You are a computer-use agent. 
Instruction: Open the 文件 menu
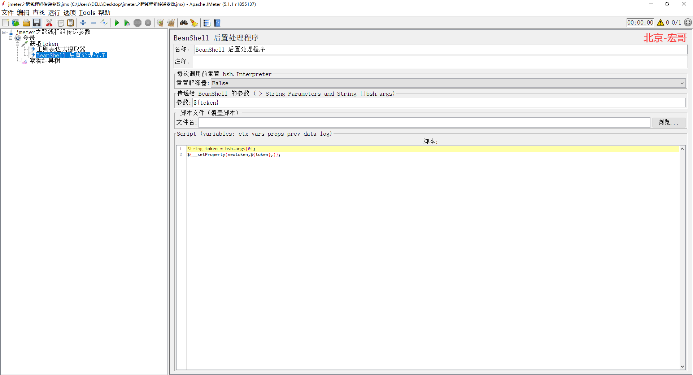pos(8,13)
